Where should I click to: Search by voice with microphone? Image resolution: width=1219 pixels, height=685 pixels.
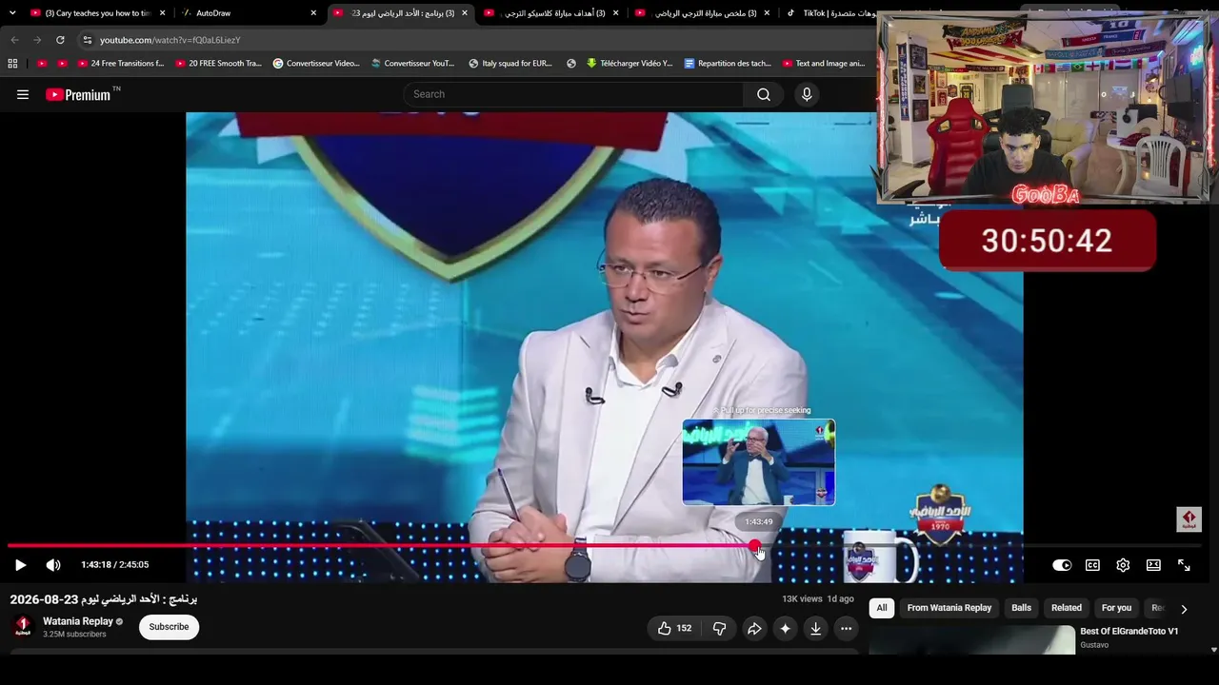point(807,94)
